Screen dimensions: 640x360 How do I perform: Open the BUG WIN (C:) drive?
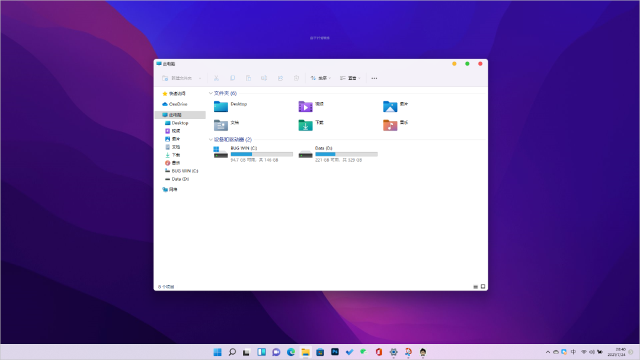click(x=221, y=153)
